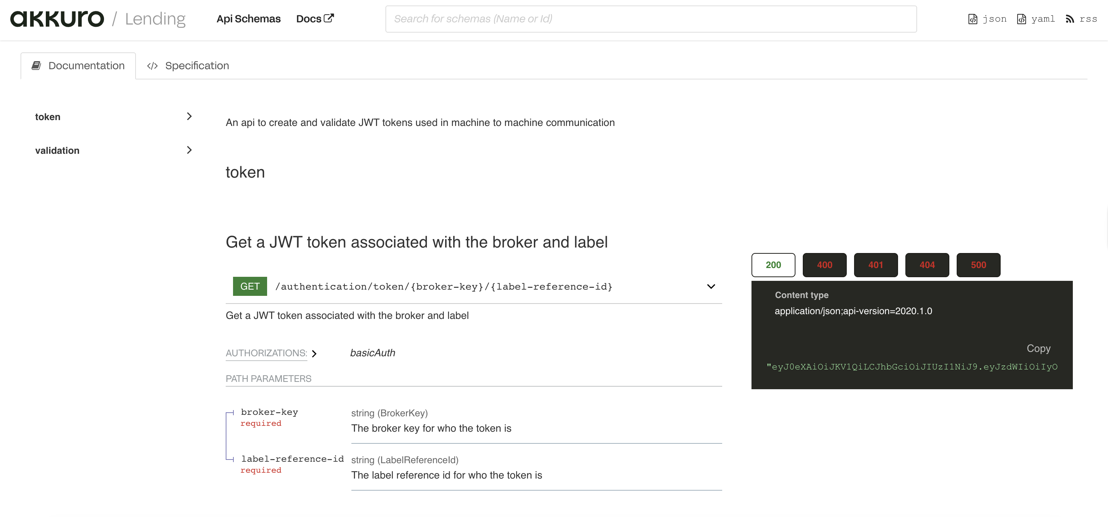
Task: Select the 200 response toggle
Action: click(773, 265)
